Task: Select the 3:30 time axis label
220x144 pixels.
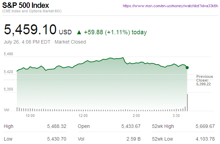Action: (x=175, y=116)
